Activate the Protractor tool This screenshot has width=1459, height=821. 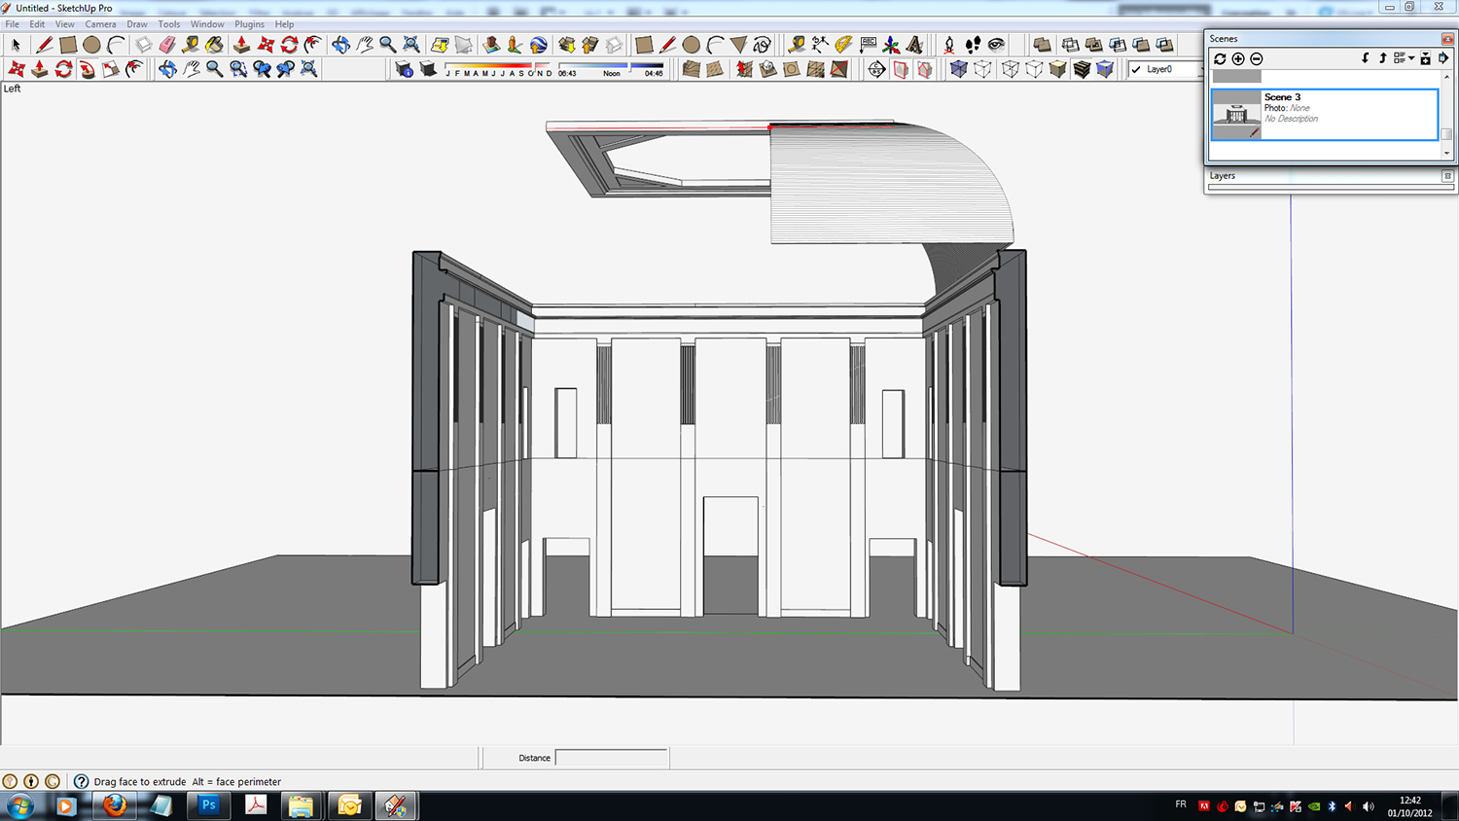coord(843,45)
